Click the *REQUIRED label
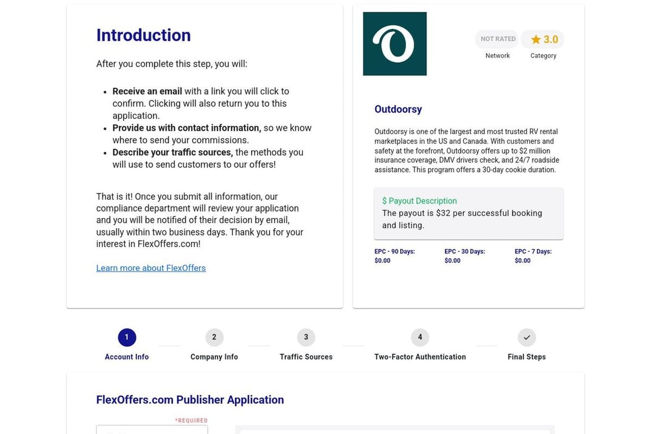The image size is (651, 434). 191,420
